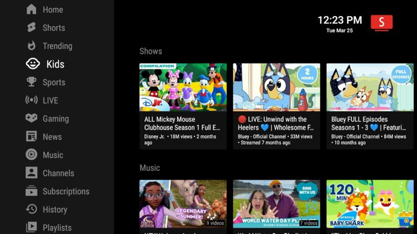The width and height of the screenshot is (417, 234).
Task: Click the History clock icon
Action: coord(32,210)
